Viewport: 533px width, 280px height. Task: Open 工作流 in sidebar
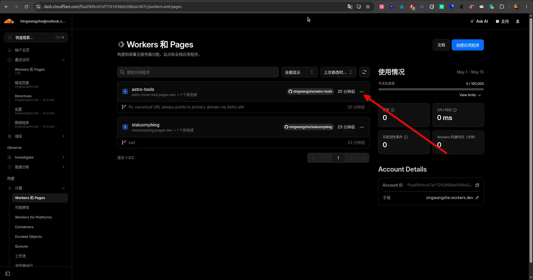click(x=20, y=256)
